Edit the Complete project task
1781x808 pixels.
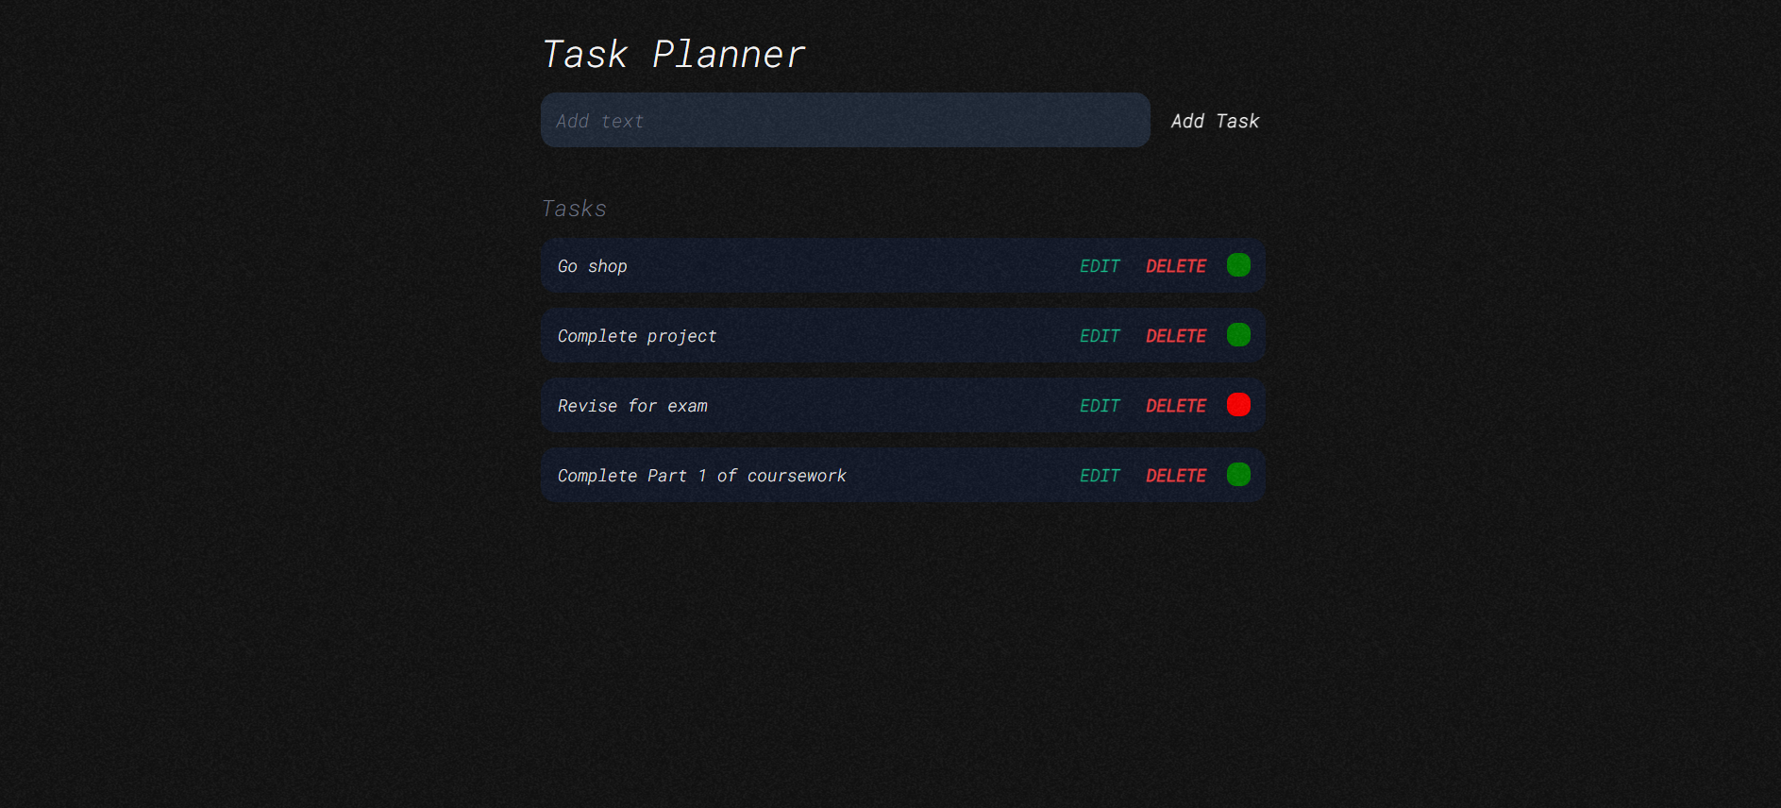pyautogui.click(x=1099, y=335)
